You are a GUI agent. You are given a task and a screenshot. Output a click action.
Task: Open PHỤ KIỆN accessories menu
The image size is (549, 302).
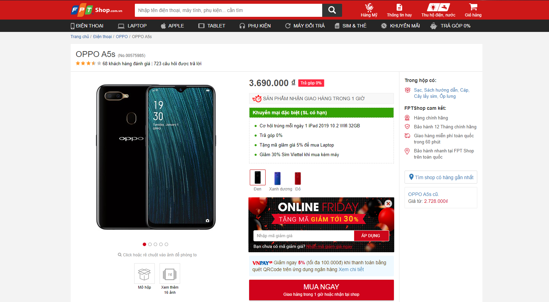coord(255,26)
